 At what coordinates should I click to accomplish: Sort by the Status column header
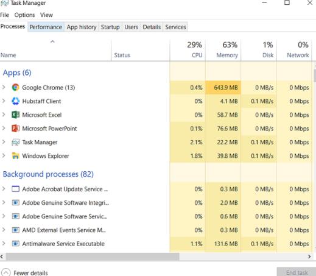[x=141, y=50]
